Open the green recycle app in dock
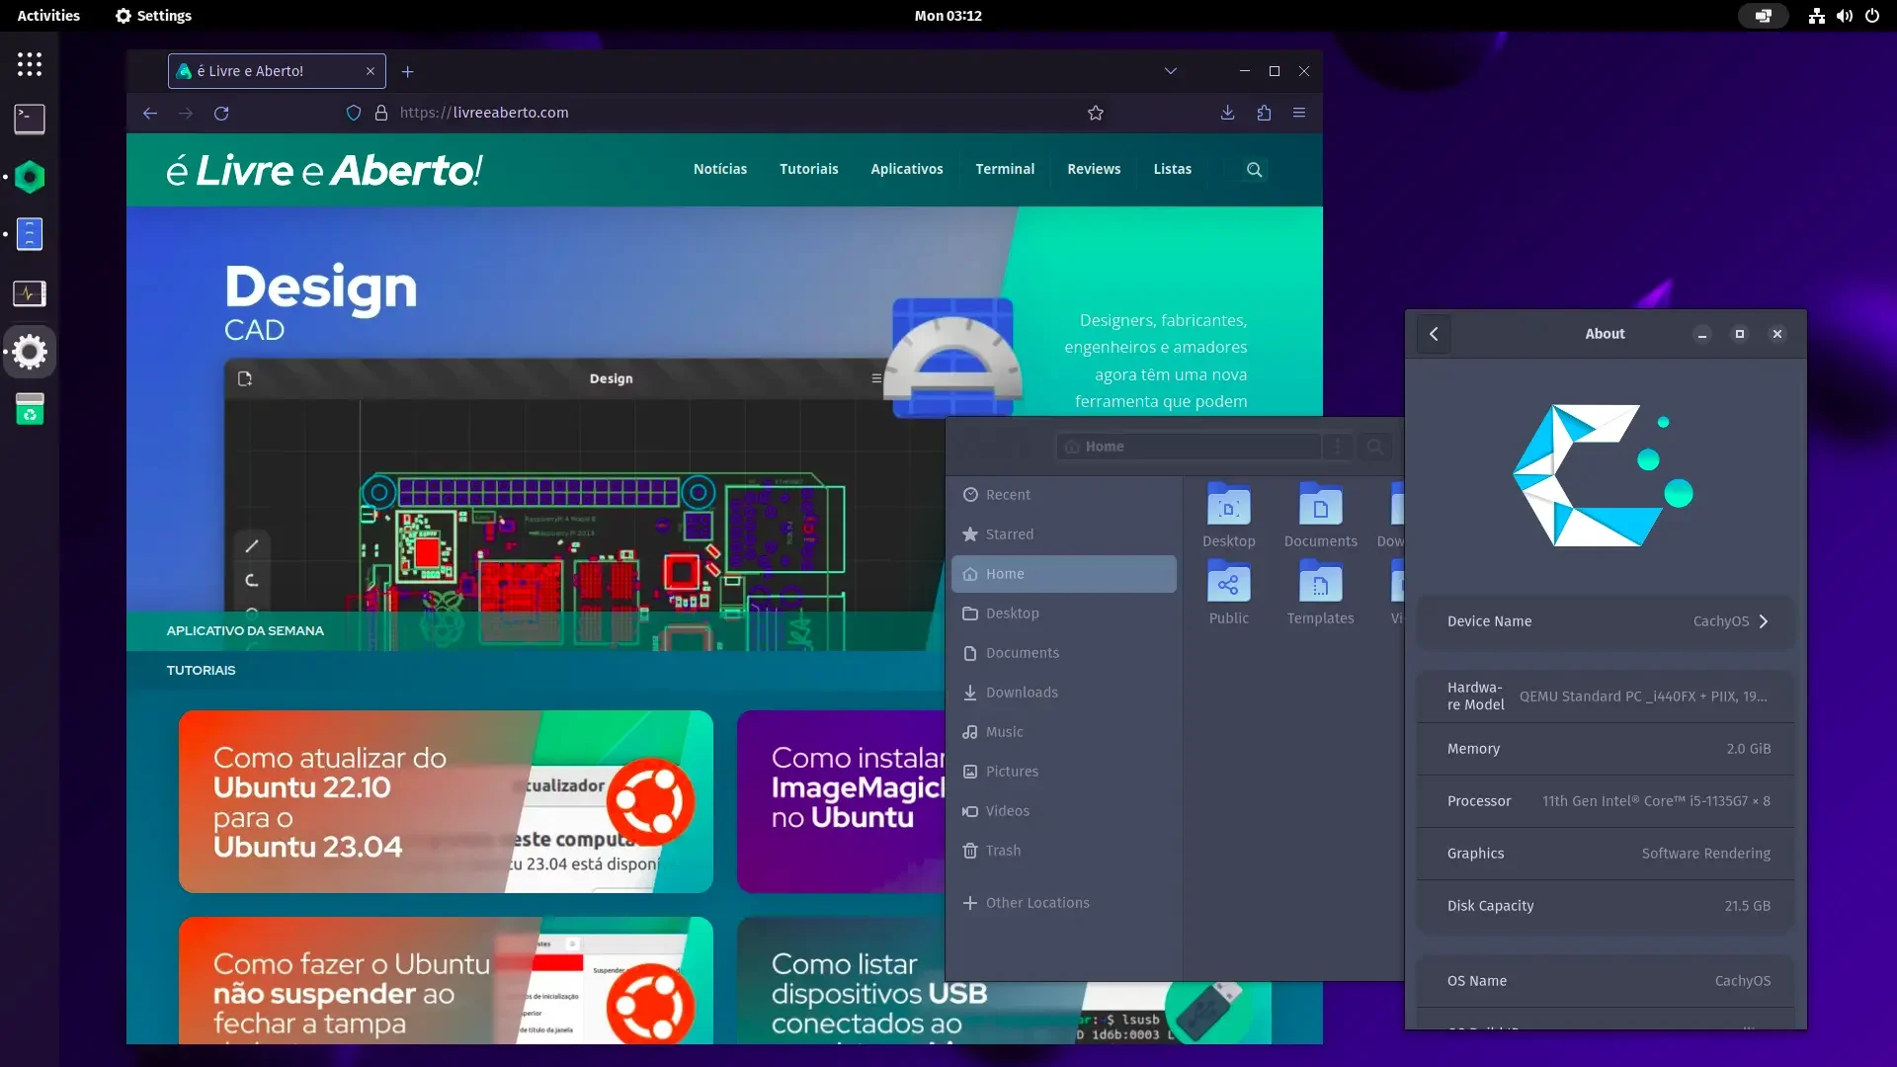The height and width of the screenshot is (1067, 1897). pos(30,409)
